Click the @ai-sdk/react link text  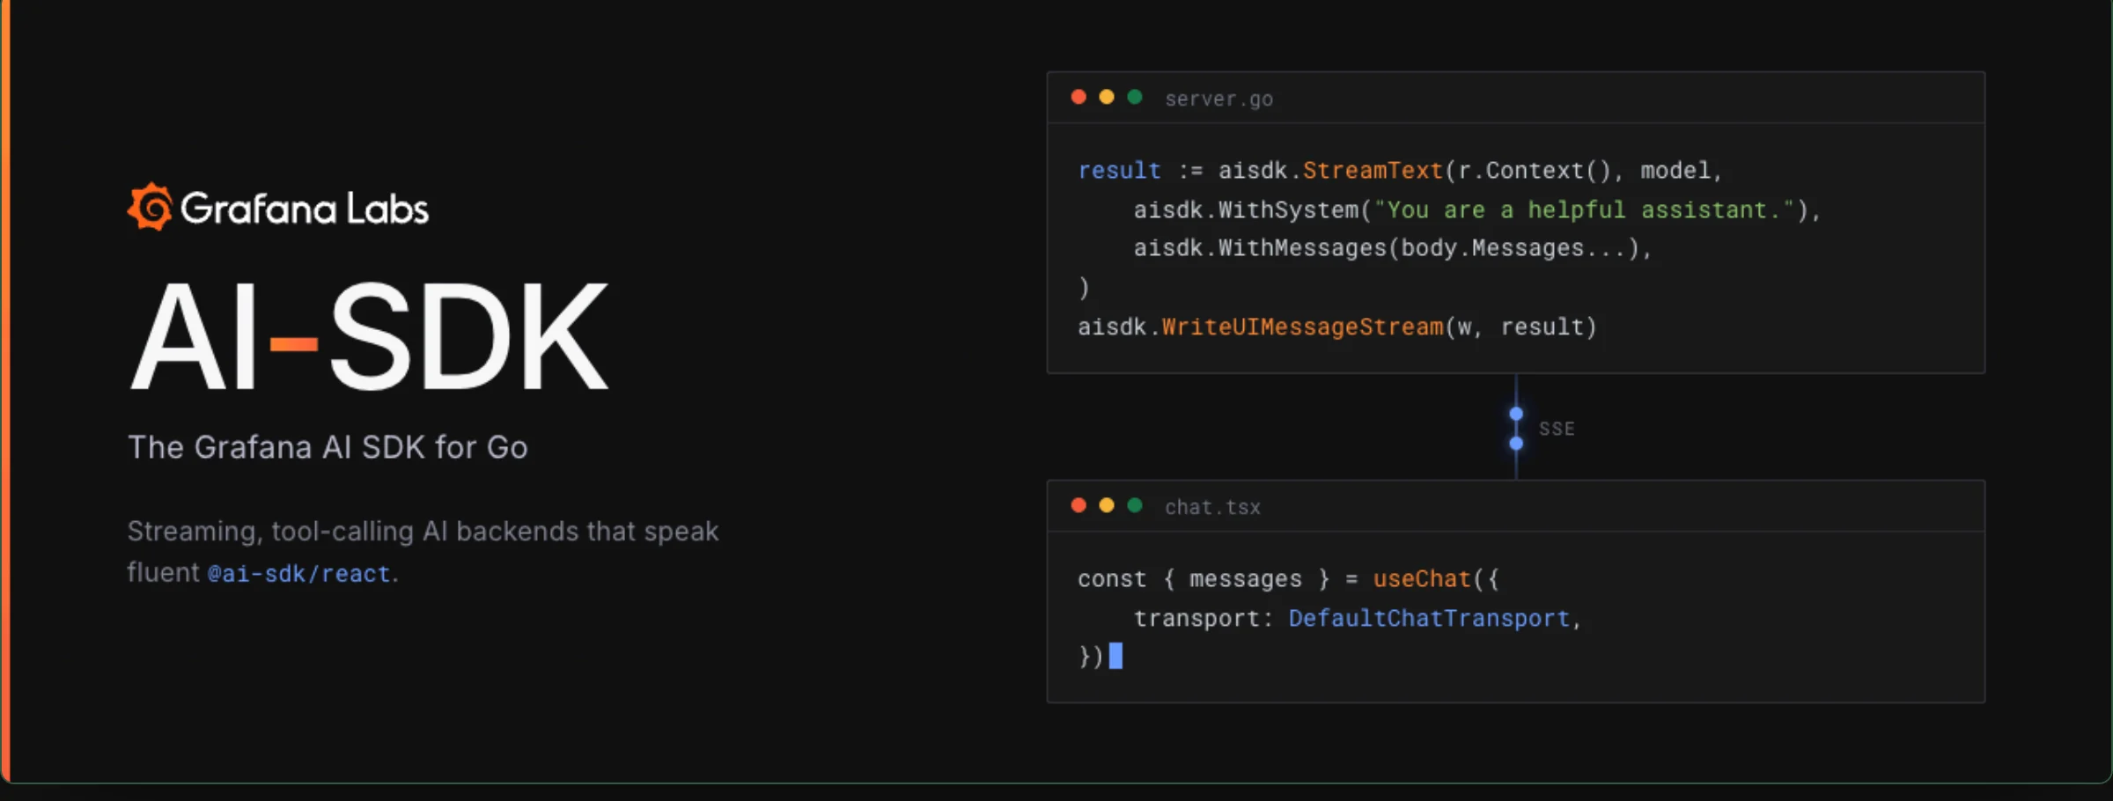(298, 574)
